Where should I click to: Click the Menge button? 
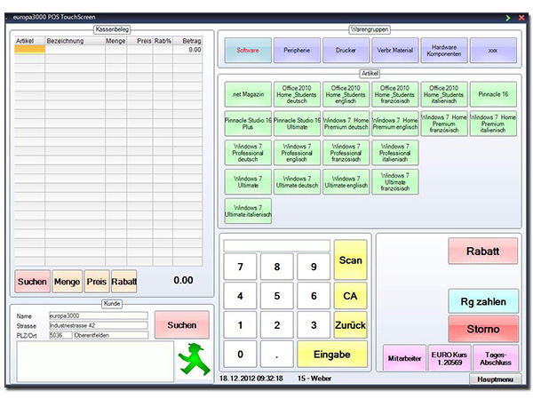[x=67, y=282]
